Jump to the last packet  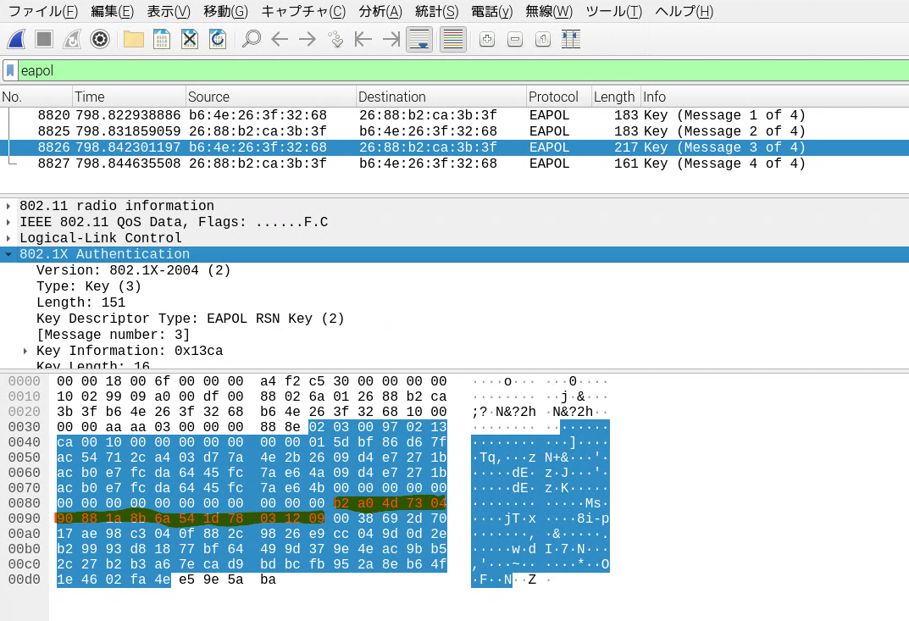click(391, 40)
